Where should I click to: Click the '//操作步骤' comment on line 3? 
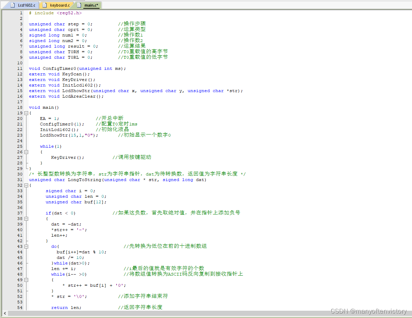point(132,24)
